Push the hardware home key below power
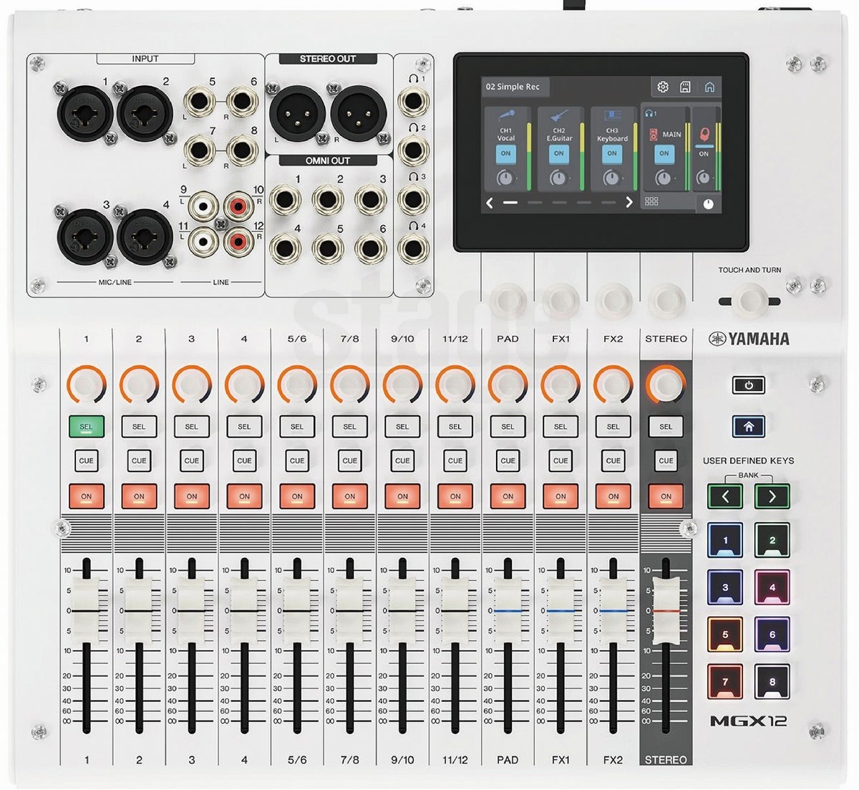 pos(749,426)
